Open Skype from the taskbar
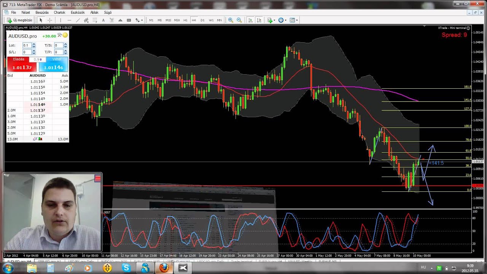 tap(126, 268)
